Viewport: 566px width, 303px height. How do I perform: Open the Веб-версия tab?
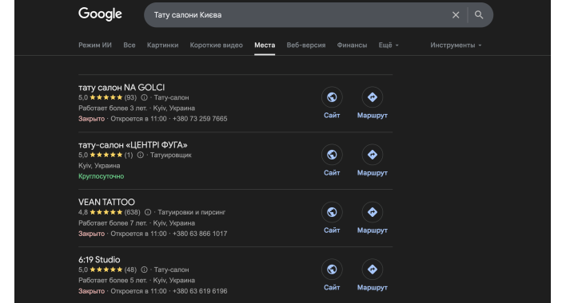[x=306, y=45]
